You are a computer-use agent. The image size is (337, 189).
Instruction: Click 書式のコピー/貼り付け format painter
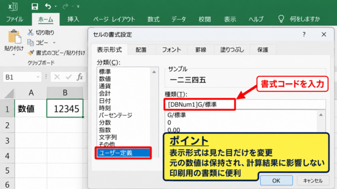pos(56,52)
